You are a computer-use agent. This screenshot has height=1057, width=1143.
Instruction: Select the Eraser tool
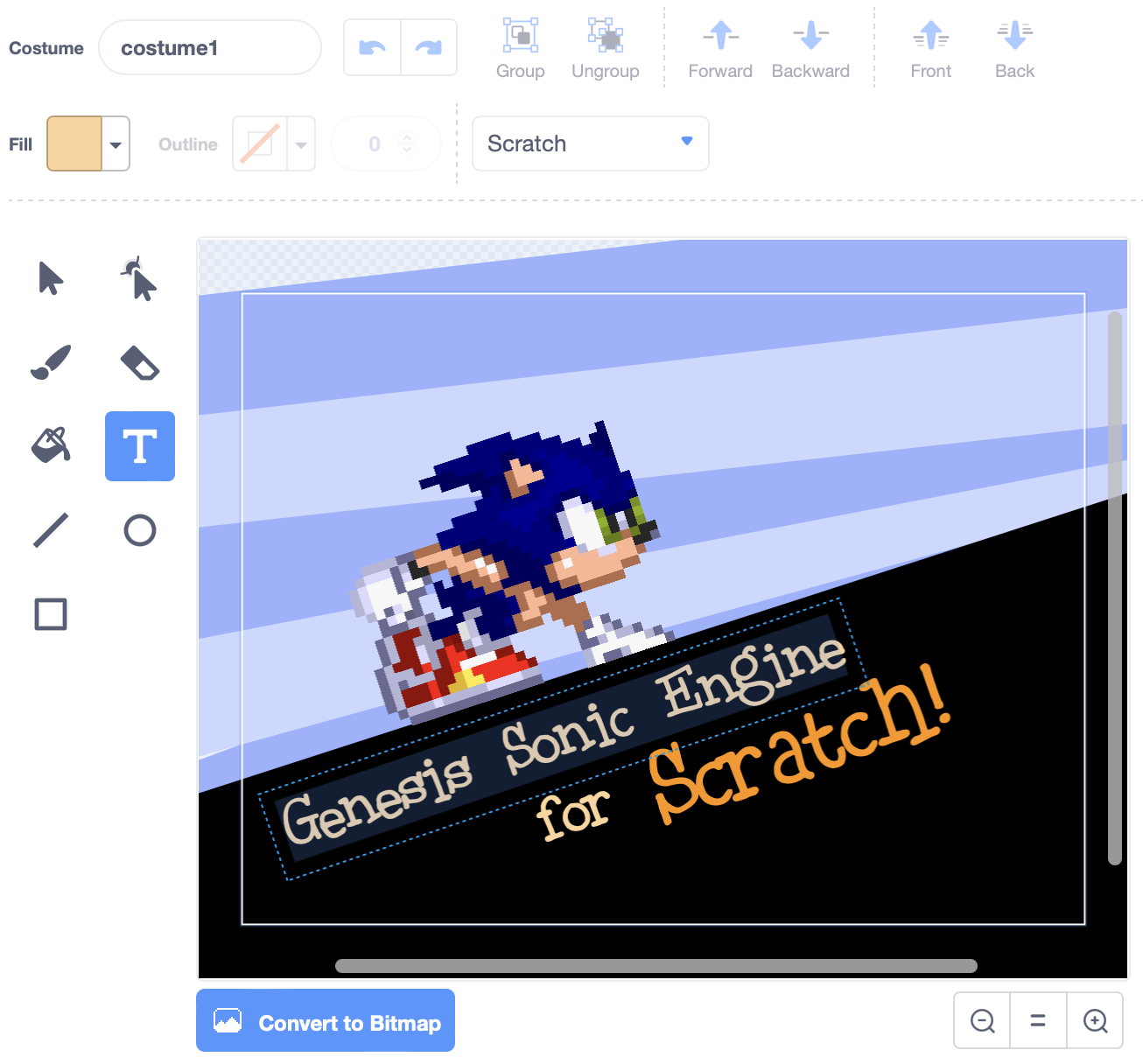point(140,362)
